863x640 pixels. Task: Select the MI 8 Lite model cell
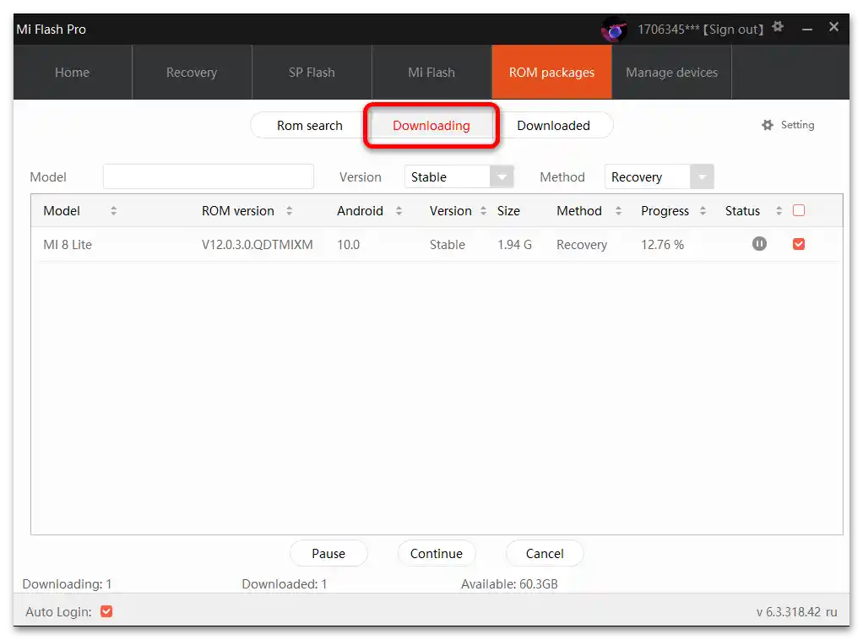pos(68,244)
